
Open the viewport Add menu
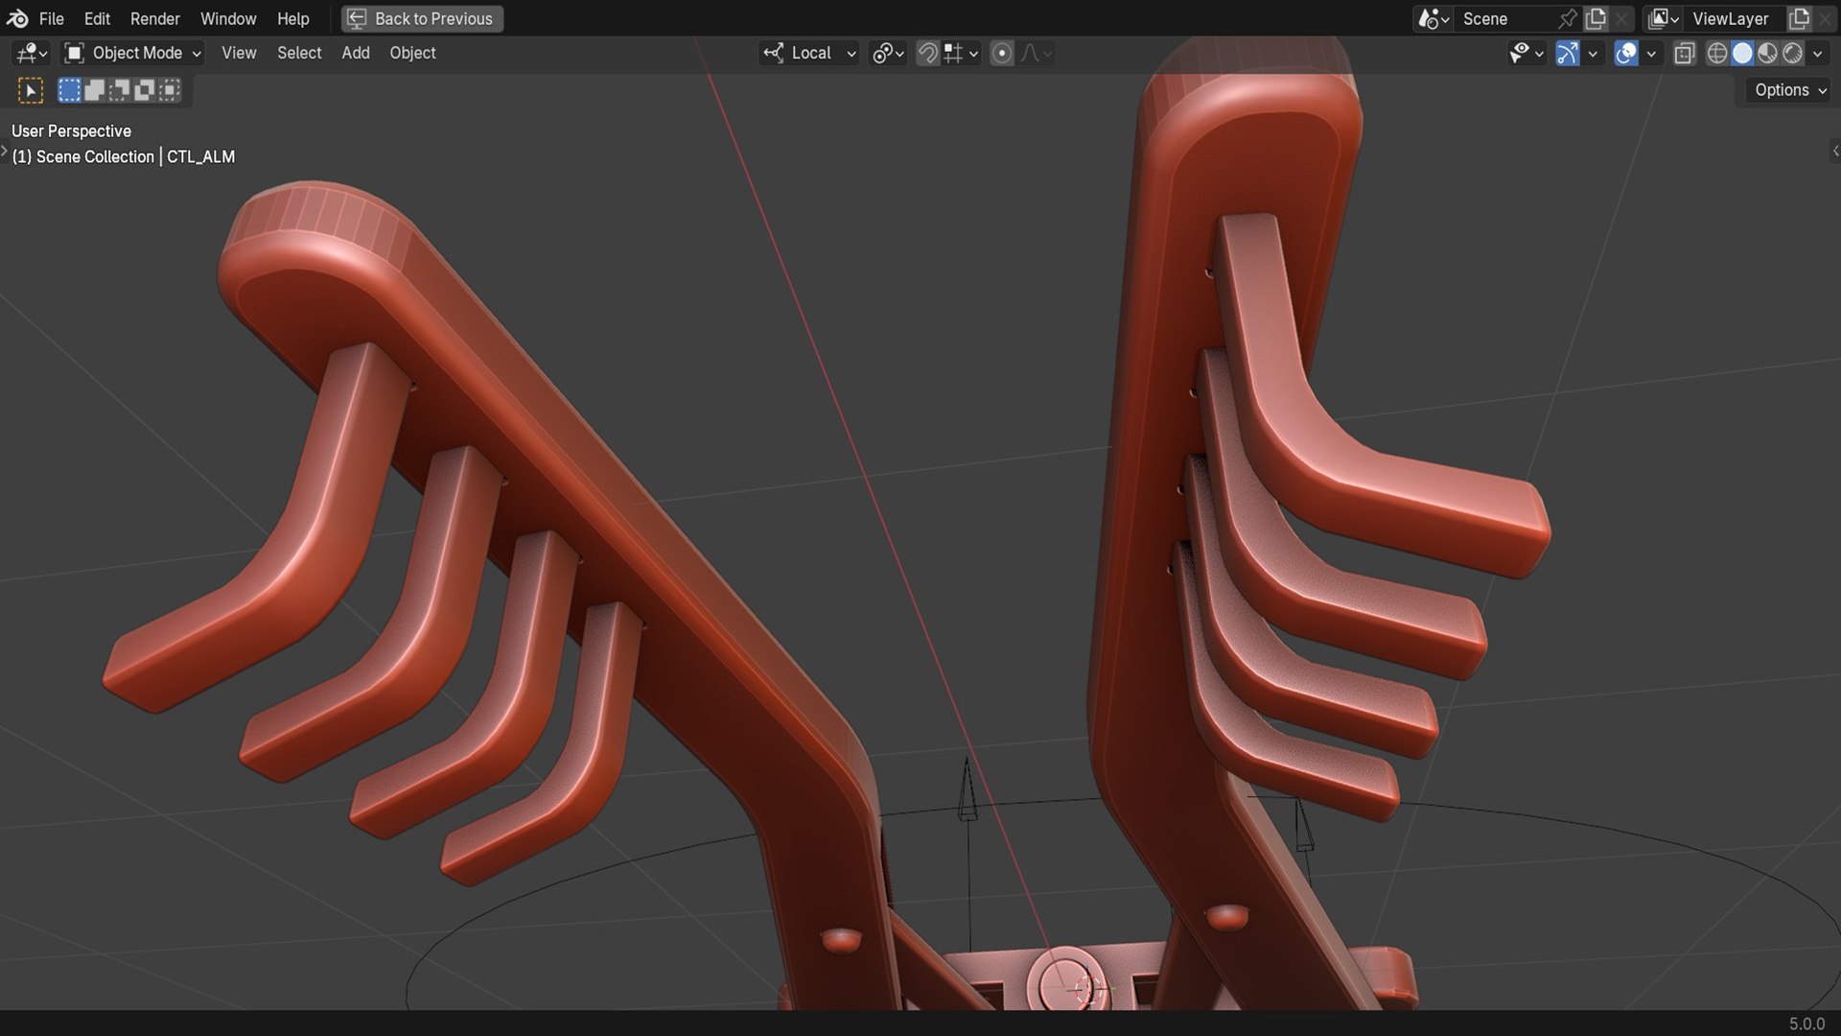pyautogui.click(x=356, y=53)
